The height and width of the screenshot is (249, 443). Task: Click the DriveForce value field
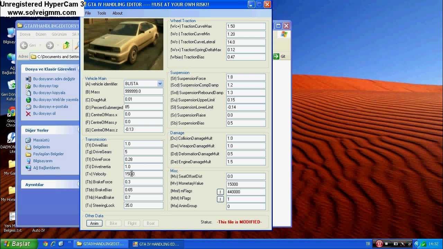(143, 159)
